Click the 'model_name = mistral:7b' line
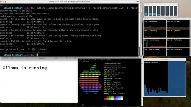The height and width of the screenshot is (107, 191). click(16, 16)
